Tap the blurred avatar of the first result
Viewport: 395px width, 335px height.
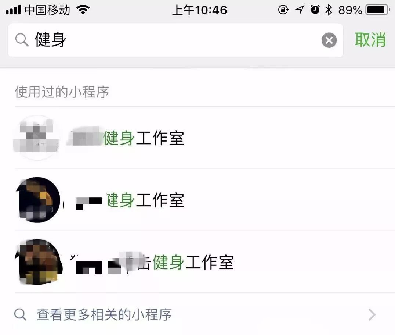coord(37,138)
